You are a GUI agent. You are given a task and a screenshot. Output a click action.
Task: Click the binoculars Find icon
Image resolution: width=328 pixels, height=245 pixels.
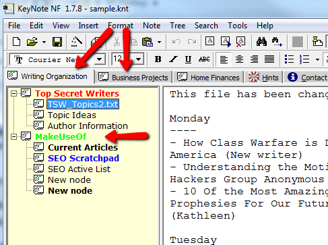pyautogui.click(x=261, y=42)
